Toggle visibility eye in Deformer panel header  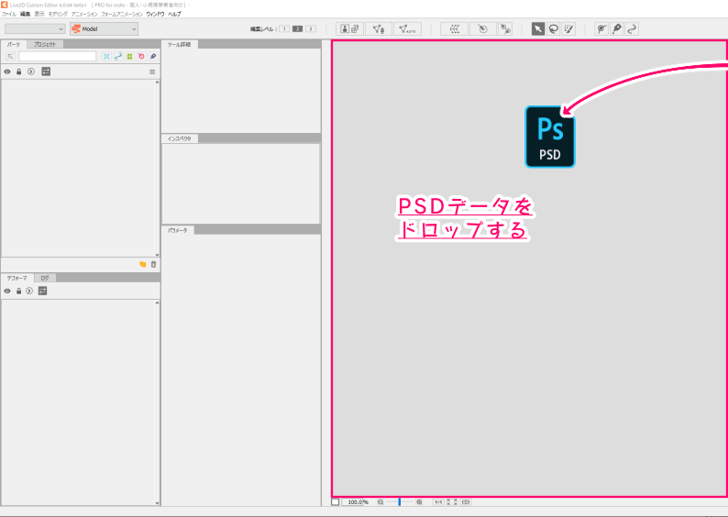tap(7, 291)
